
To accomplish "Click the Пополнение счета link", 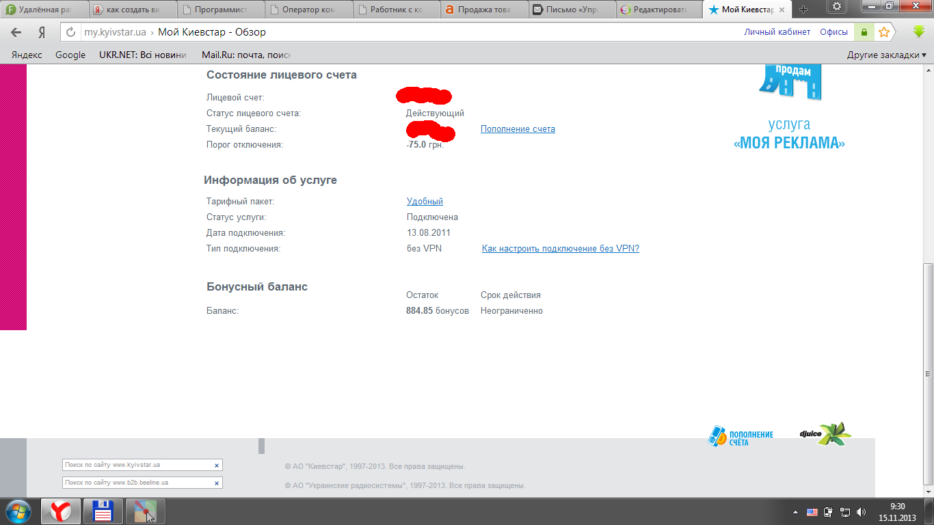I will (518, 129).
